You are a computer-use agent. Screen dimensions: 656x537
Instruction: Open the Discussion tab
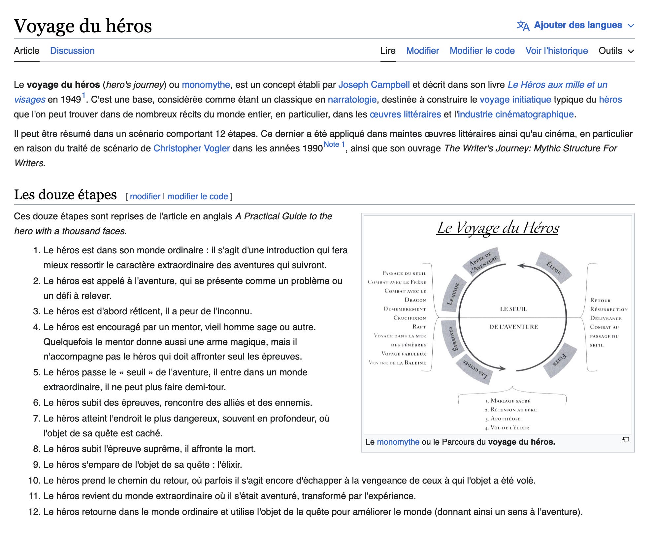click(x=72, y=51)
